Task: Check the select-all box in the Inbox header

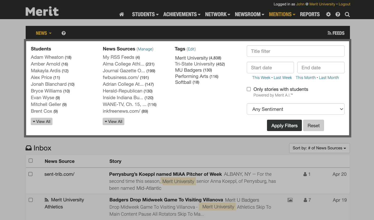Action: [31, 160]
